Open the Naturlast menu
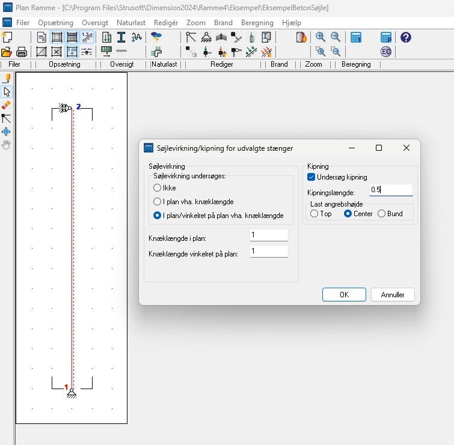 [131, 23]
